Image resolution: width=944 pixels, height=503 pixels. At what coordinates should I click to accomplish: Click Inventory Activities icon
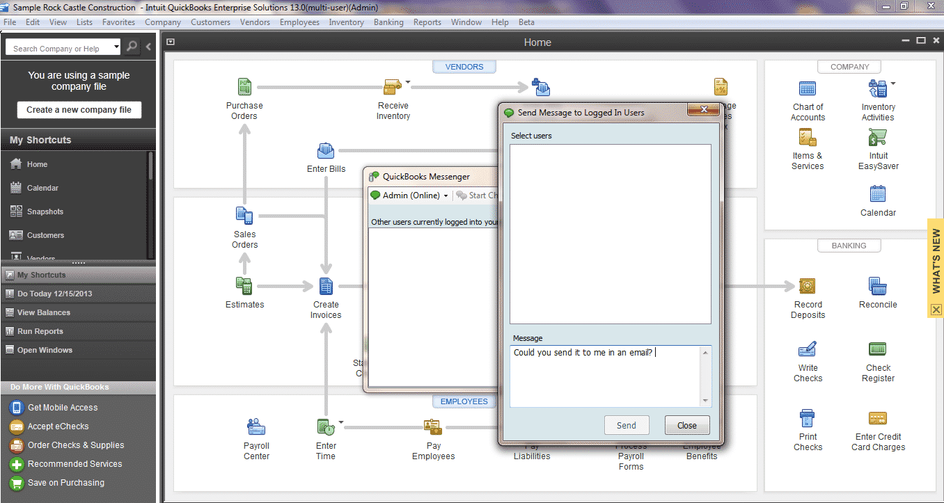(876, 88)
